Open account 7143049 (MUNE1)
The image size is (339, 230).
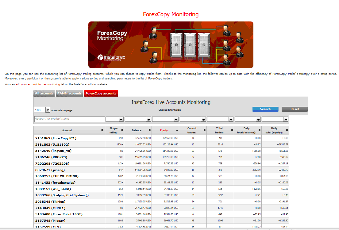[x=50, y=208]
